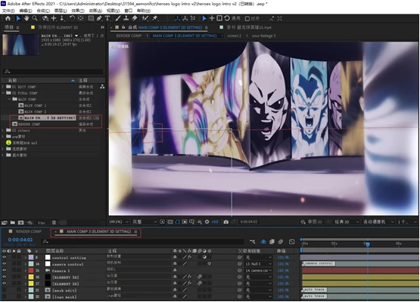Click the your footage 5 breadcrumb
The height and width of the screenshot is (302, 420).
[263, 35]
